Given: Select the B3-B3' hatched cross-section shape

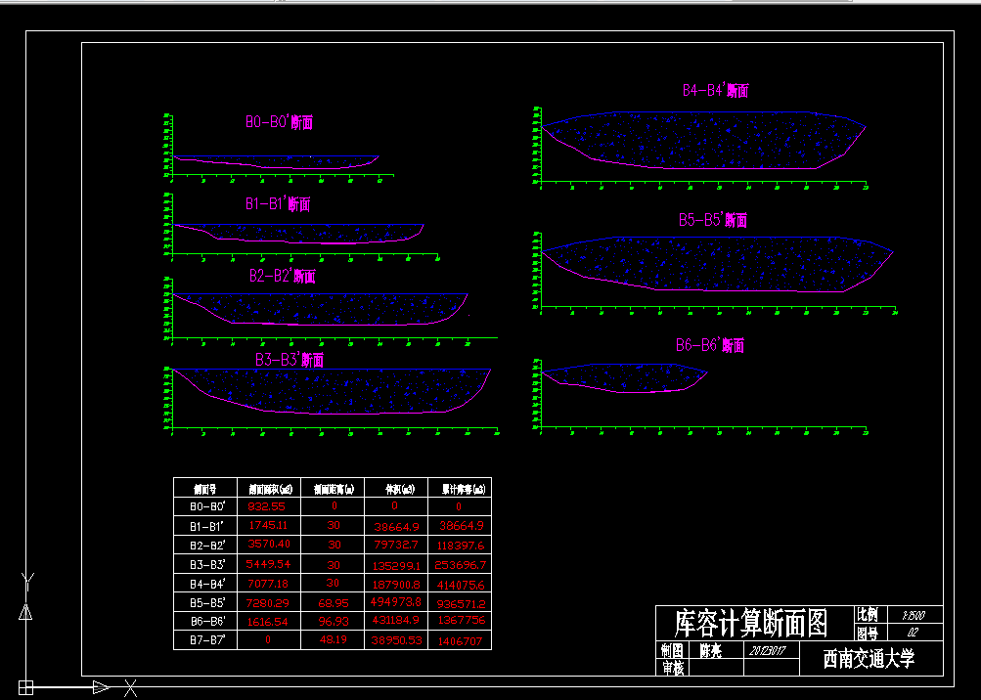Looking at the screenshot, I should pos(331,391).
